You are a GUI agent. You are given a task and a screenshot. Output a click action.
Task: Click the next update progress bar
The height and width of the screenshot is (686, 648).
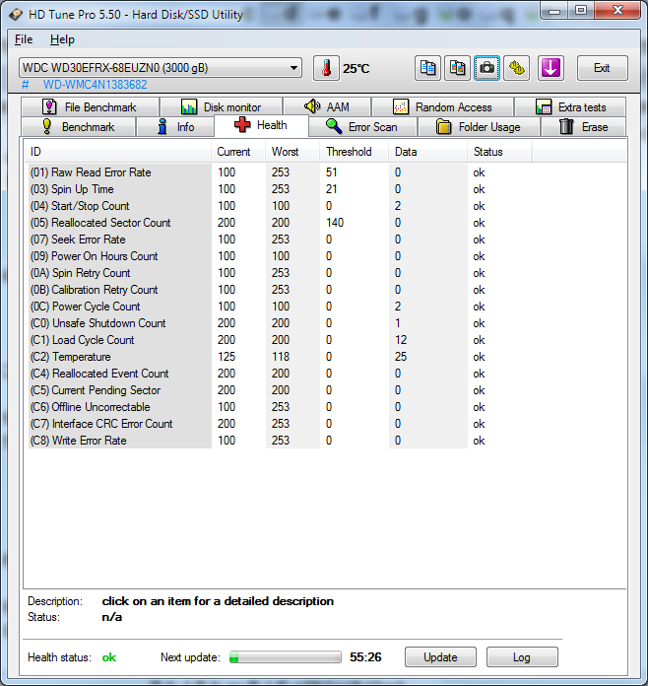[x=285, y=657]
